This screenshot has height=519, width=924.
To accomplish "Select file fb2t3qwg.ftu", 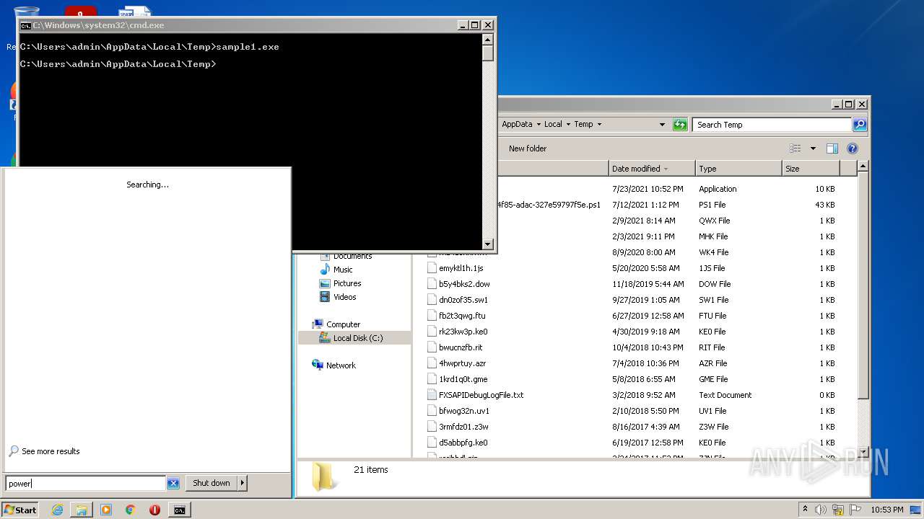I will (462, 316).
